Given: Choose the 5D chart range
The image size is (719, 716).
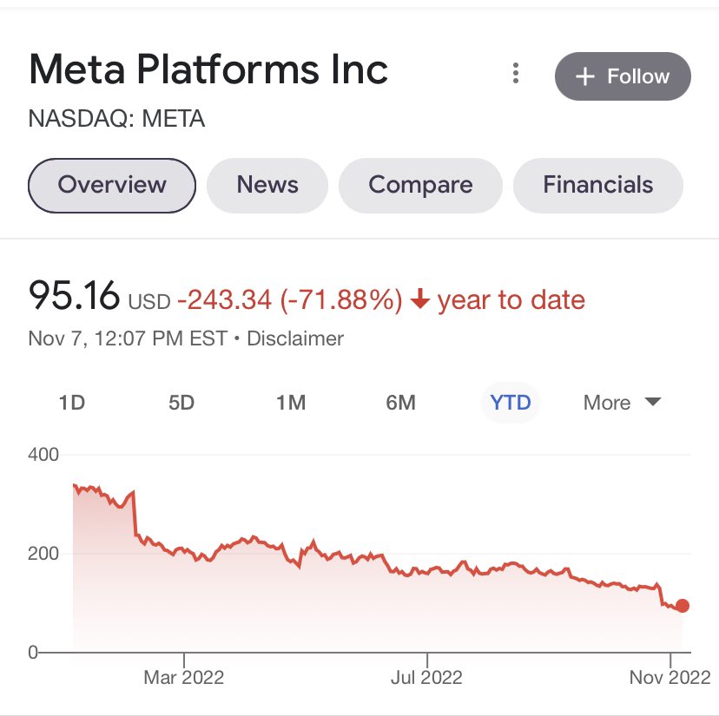Looking at the screenshot, I should 181,403.
